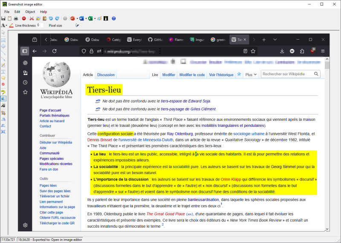Rotate image clockwise with lower rotate icon
341x243 pixels.
pyautogui.click(x=3, y=126)
